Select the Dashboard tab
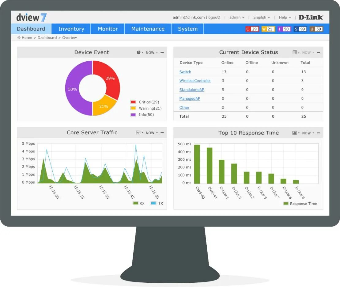340x287 pixels. click(31, 29)
